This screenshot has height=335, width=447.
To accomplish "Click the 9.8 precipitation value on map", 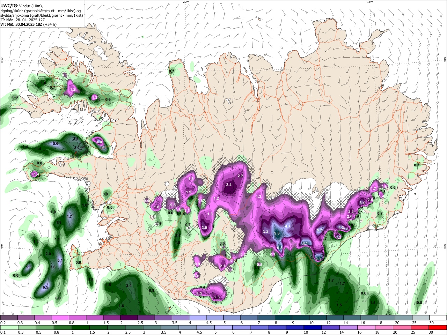I will (277, 233).
